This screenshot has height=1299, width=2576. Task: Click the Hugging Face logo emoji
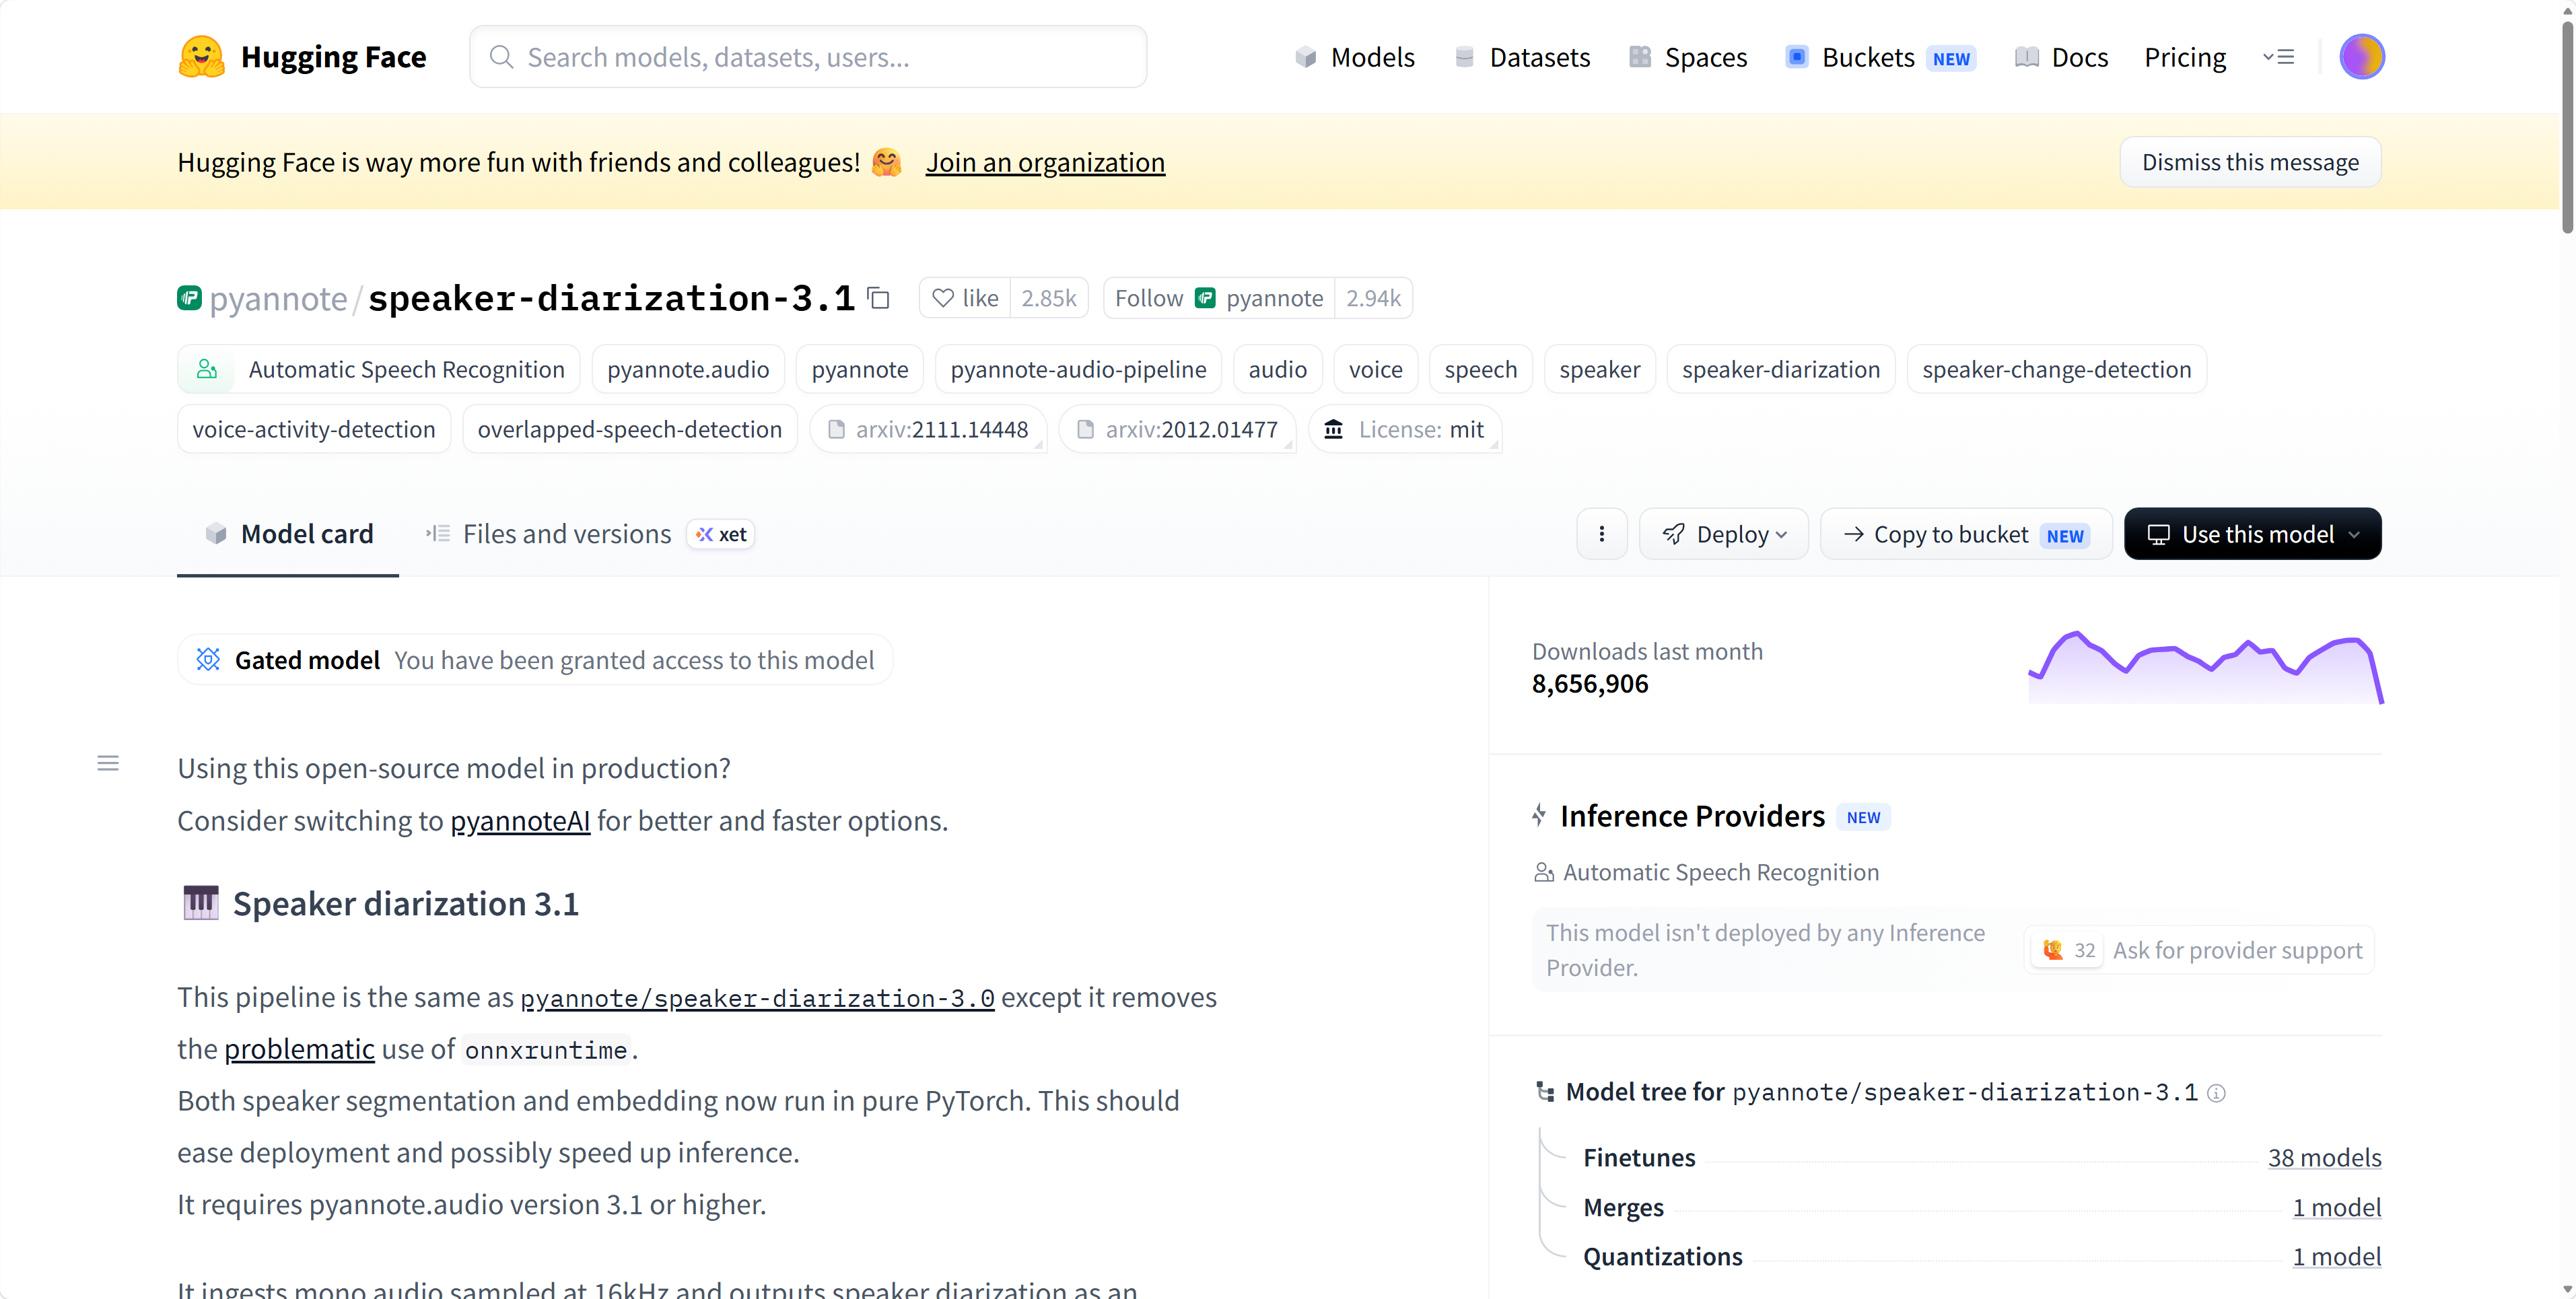[201, 57]
